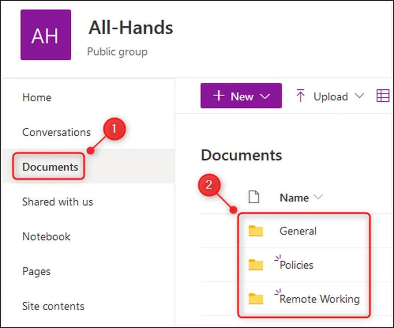Open the Upload dropdown chevron
Viewport: 394px width, 328px height.
359,96
